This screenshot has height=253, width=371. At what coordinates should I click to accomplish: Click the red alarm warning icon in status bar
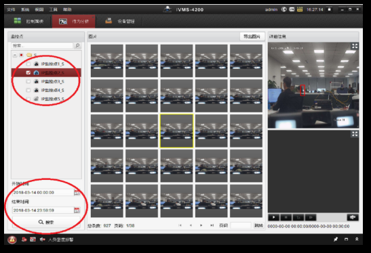coord(12,239)
